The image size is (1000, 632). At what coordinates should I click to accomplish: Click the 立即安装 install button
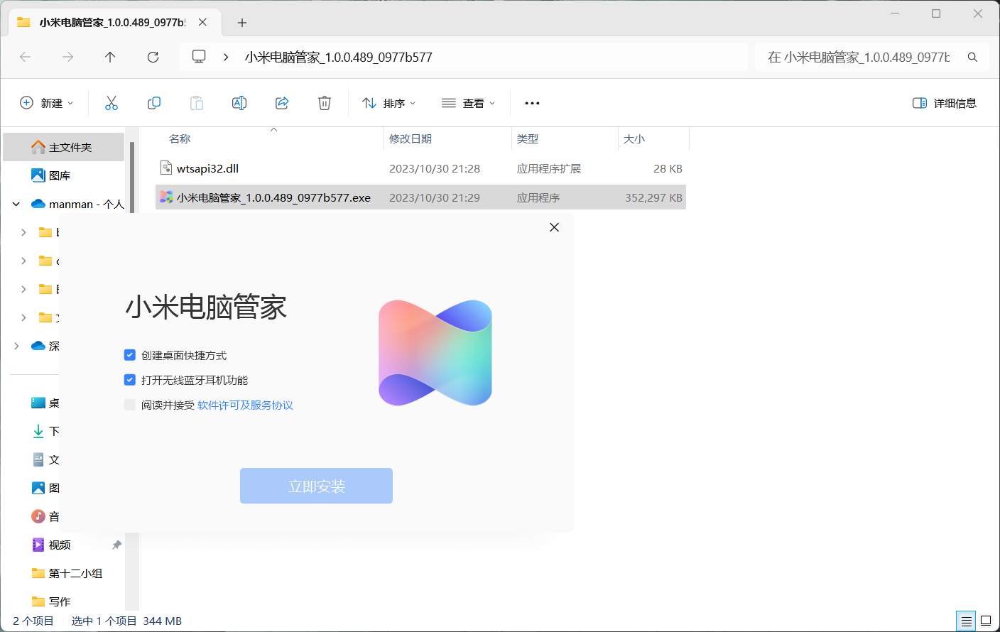click(x=316, y=486)
